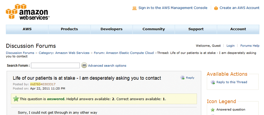Click the Answered question star in Icon Legend

pos(213,110)
